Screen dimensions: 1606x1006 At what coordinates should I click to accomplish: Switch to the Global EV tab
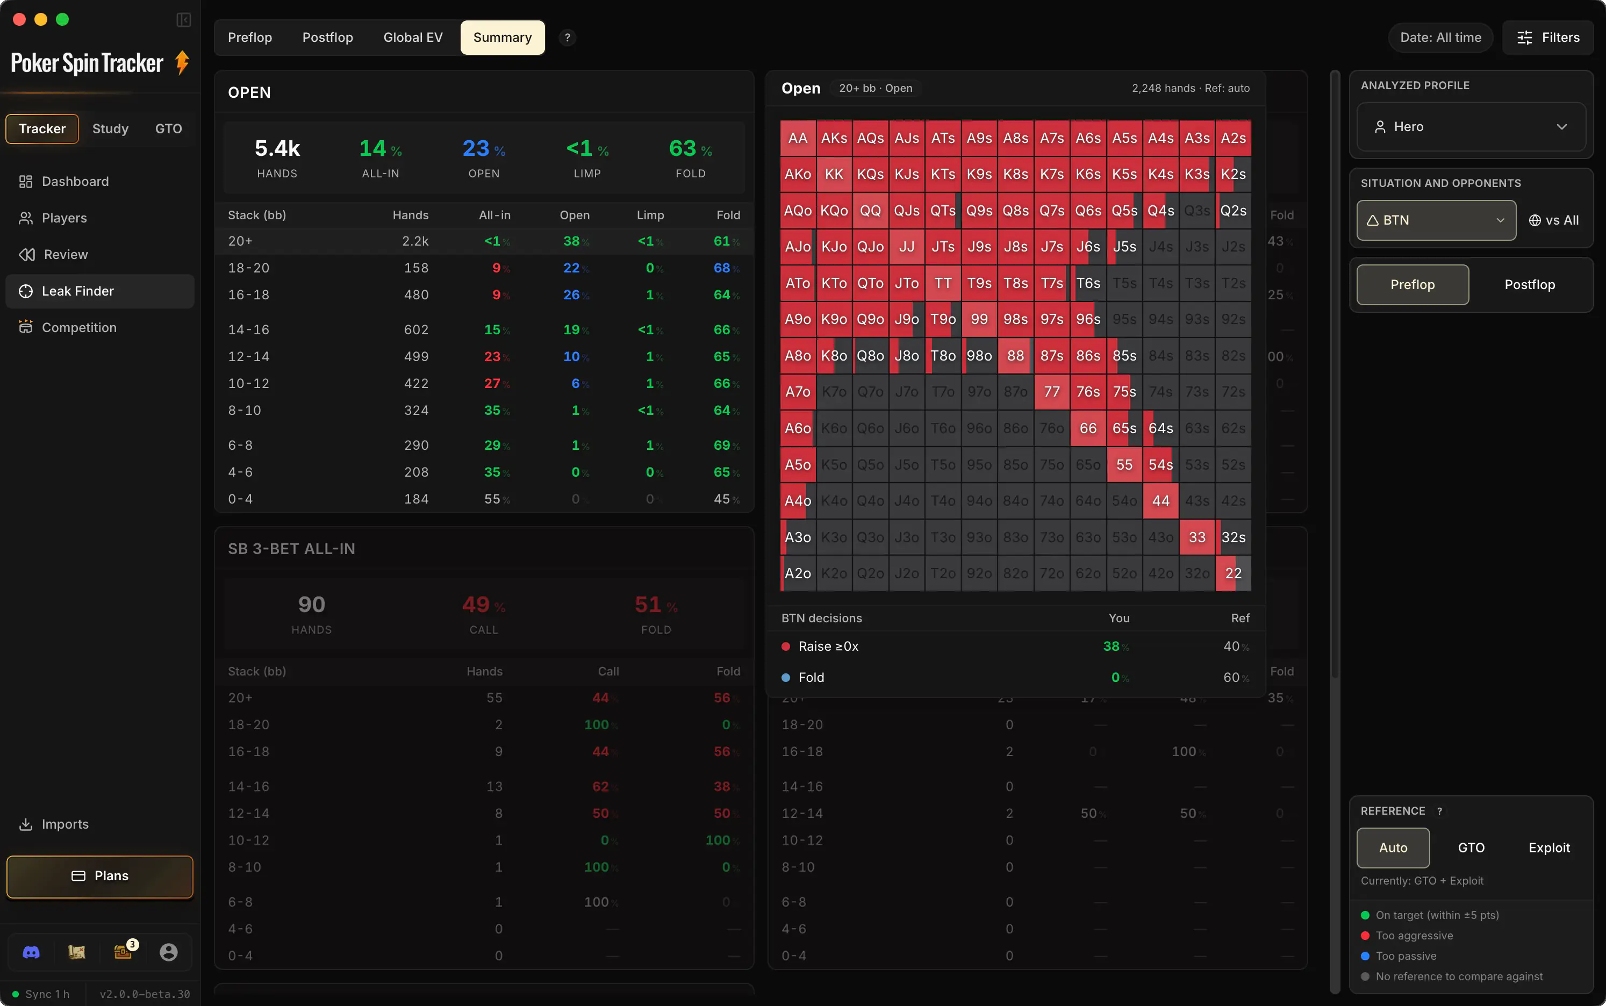click(412, 37)
